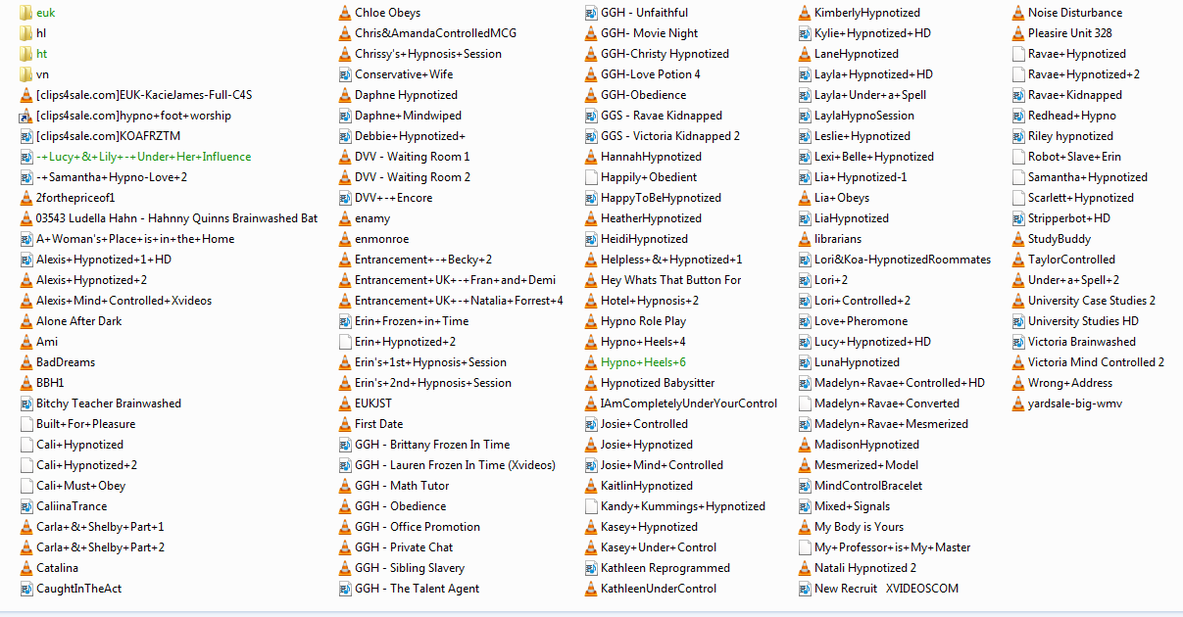Click the VLC icon next to Catalina
Screen dimensions: 1183x617
[26, 568]
